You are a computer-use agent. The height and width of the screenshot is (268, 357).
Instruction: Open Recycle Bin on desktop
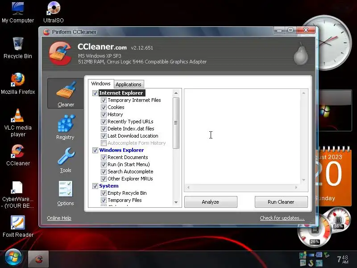click(18, 48)
